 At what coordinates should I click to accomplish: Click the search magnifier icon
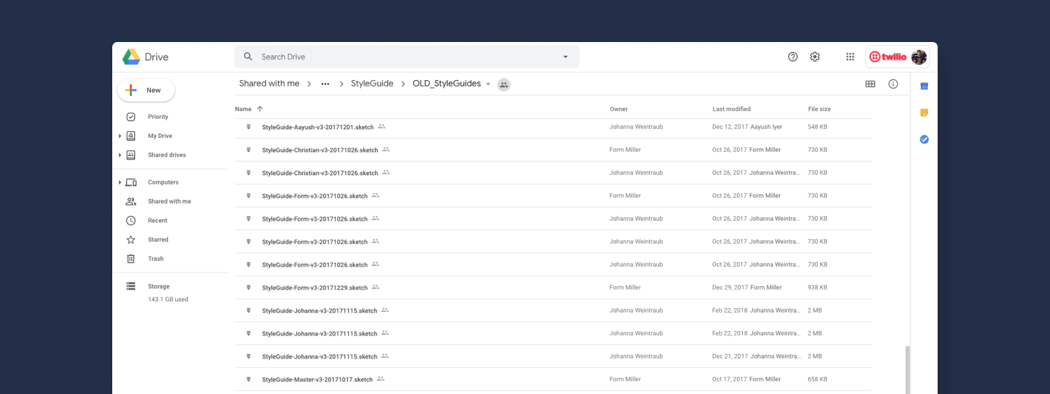248,56
